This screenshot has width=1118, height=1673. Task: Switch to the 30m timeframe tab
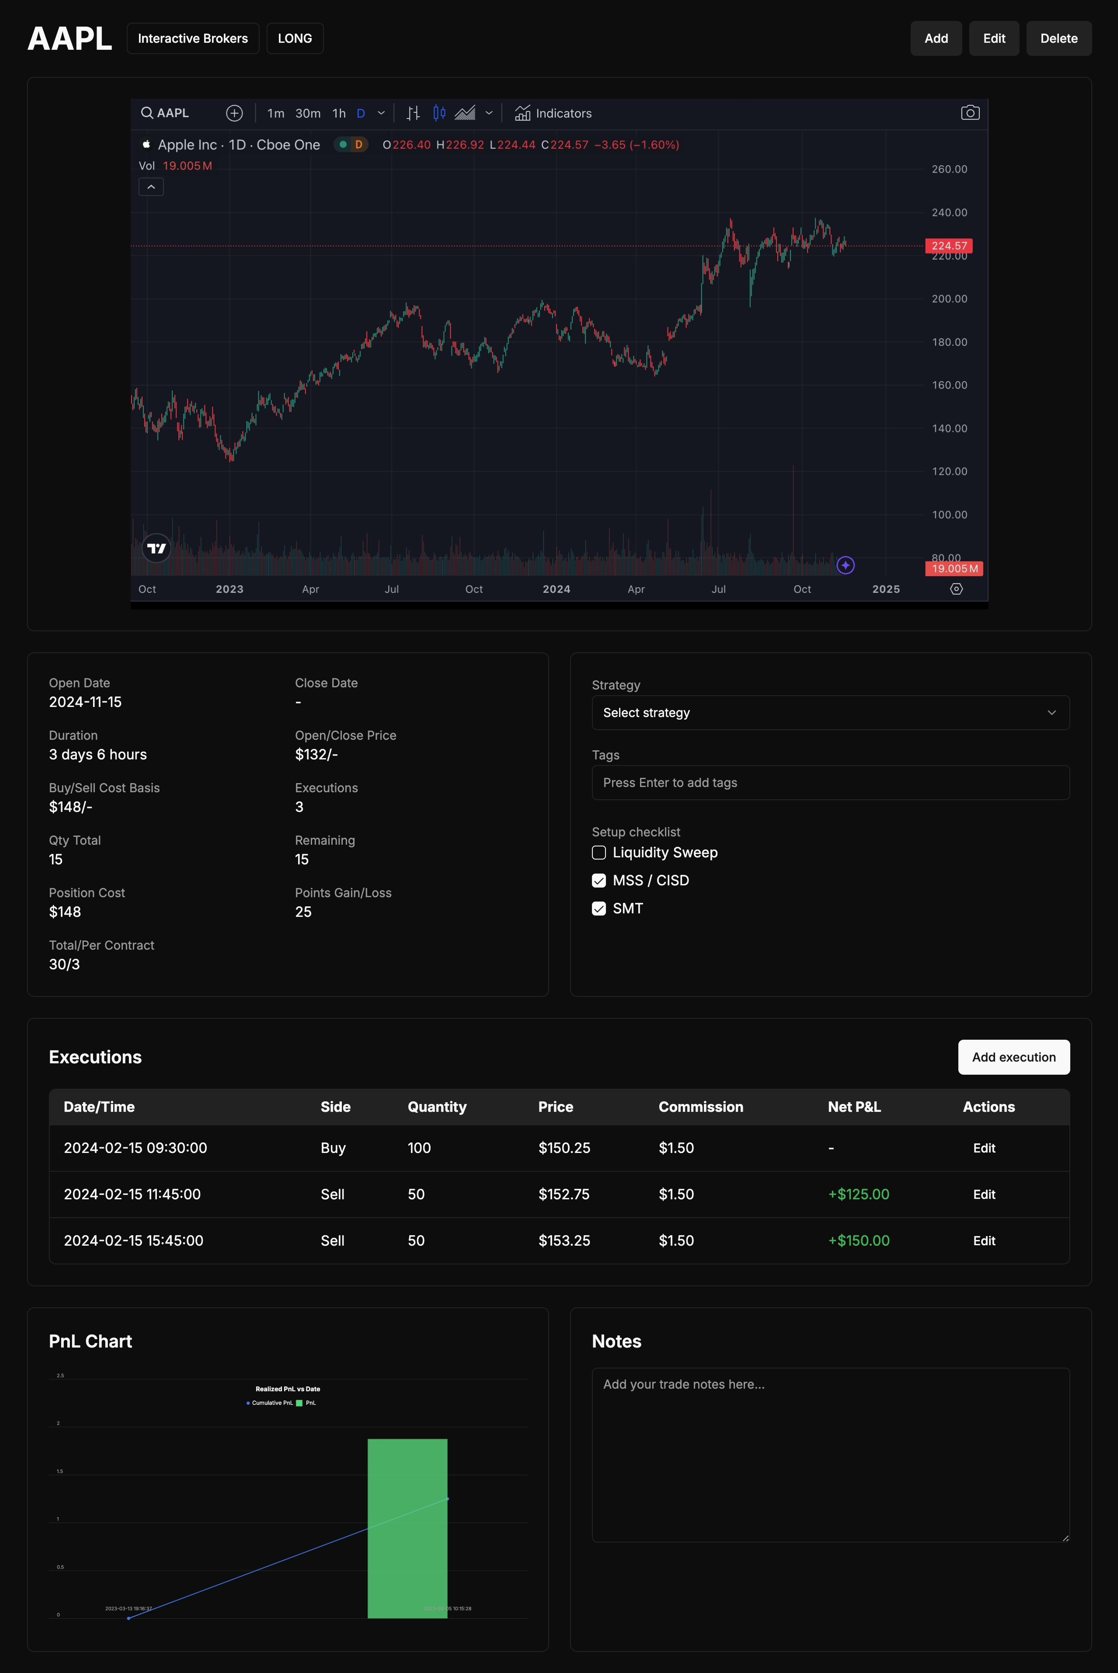point(307,114)
